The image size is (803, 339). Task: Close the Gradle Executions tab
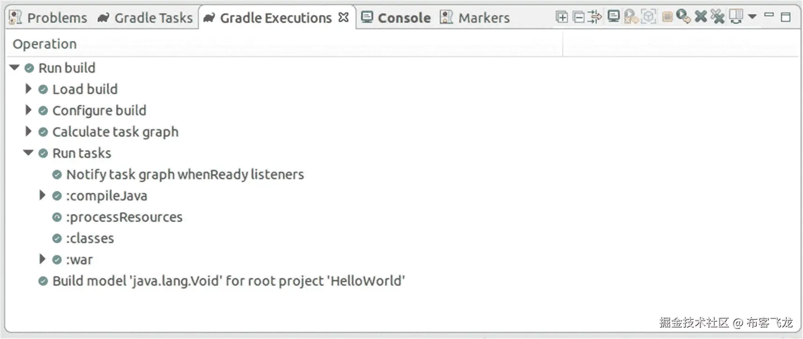tap(344, 17)
